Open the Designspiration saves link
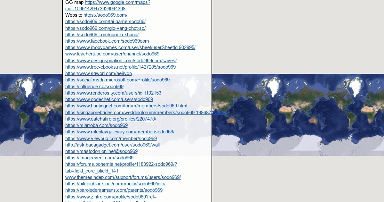The height and width of the screenshot is (202, 384). click(x=121, y=61)
